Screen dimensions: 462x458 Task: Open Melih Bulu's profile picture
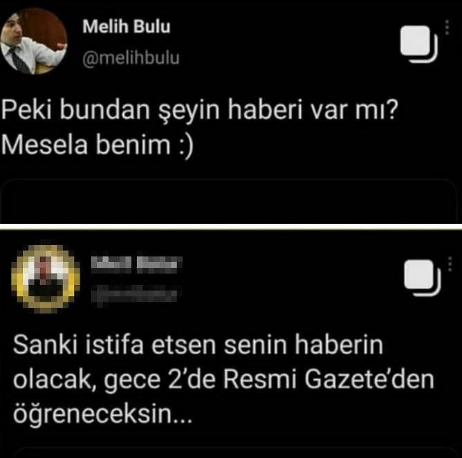click(x=33, y=41)
